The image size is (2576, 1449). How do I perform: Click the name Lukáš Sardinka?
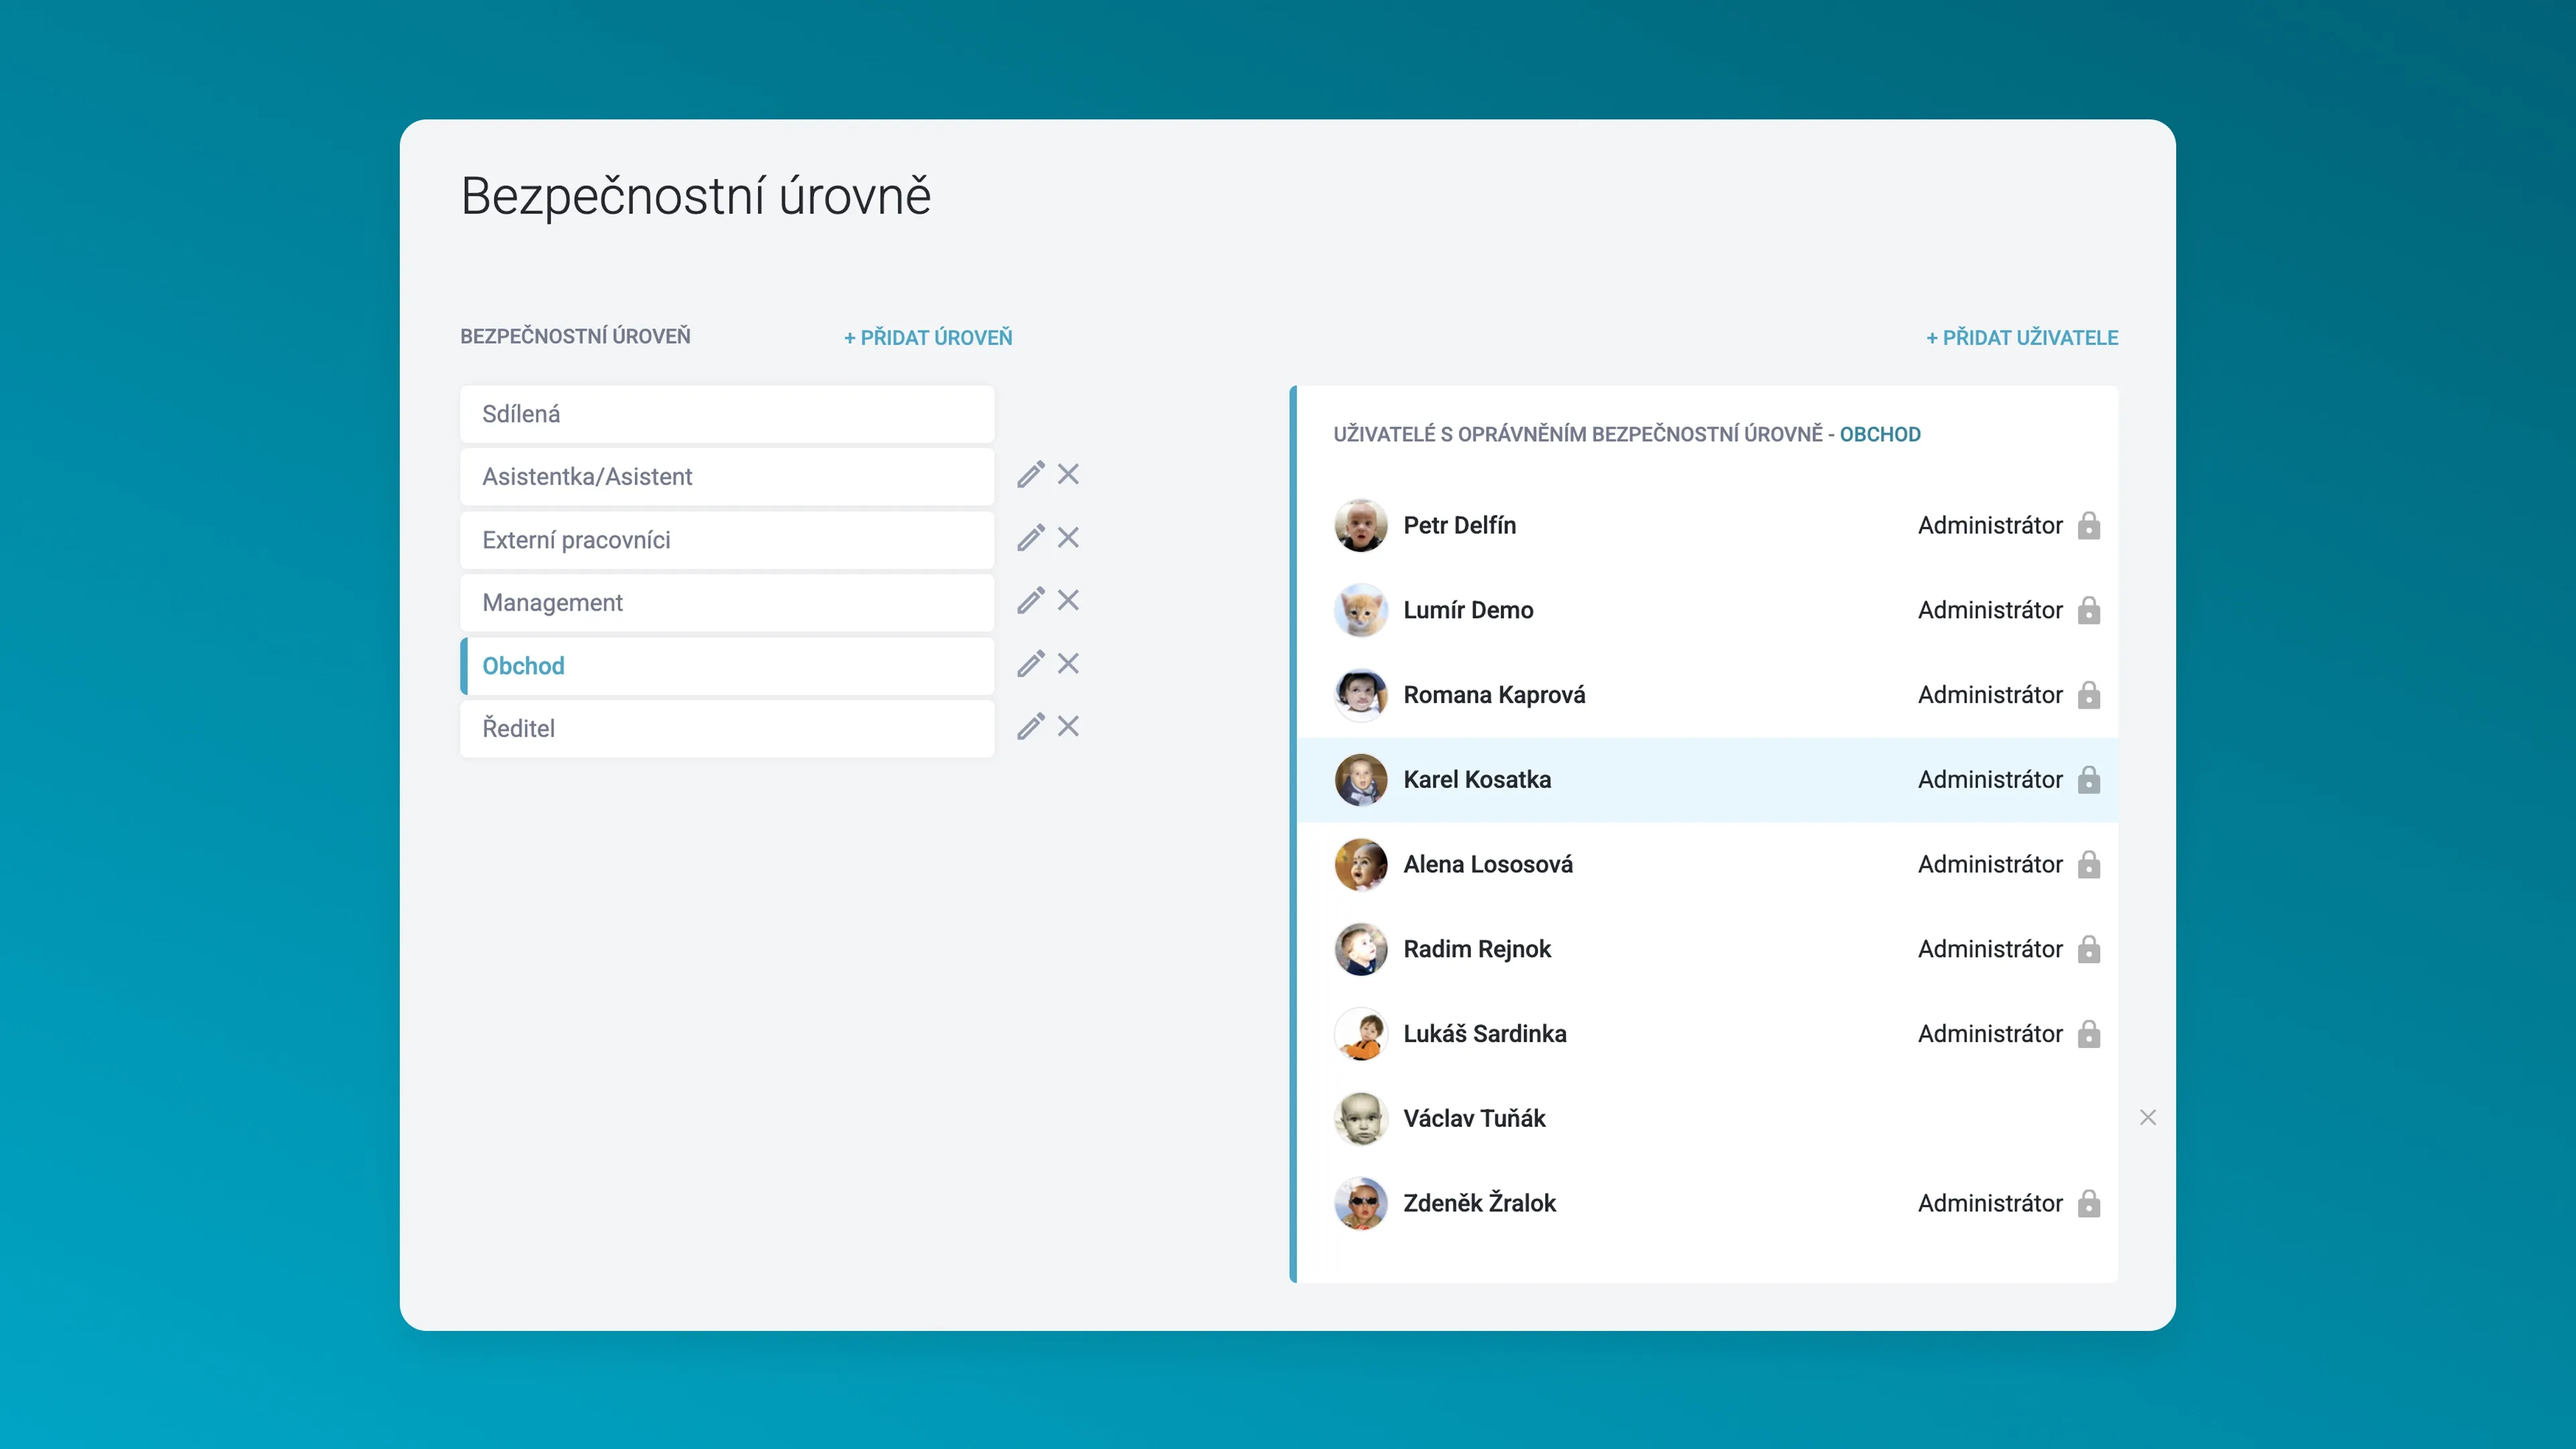click(1485, 1034)
